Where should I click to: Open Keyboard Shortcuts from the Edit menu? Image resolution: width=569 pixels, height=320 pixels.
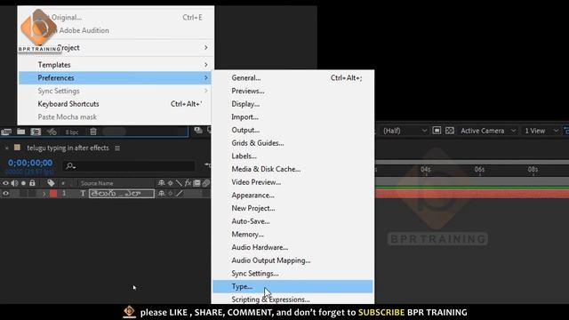(x=115, y=104)
